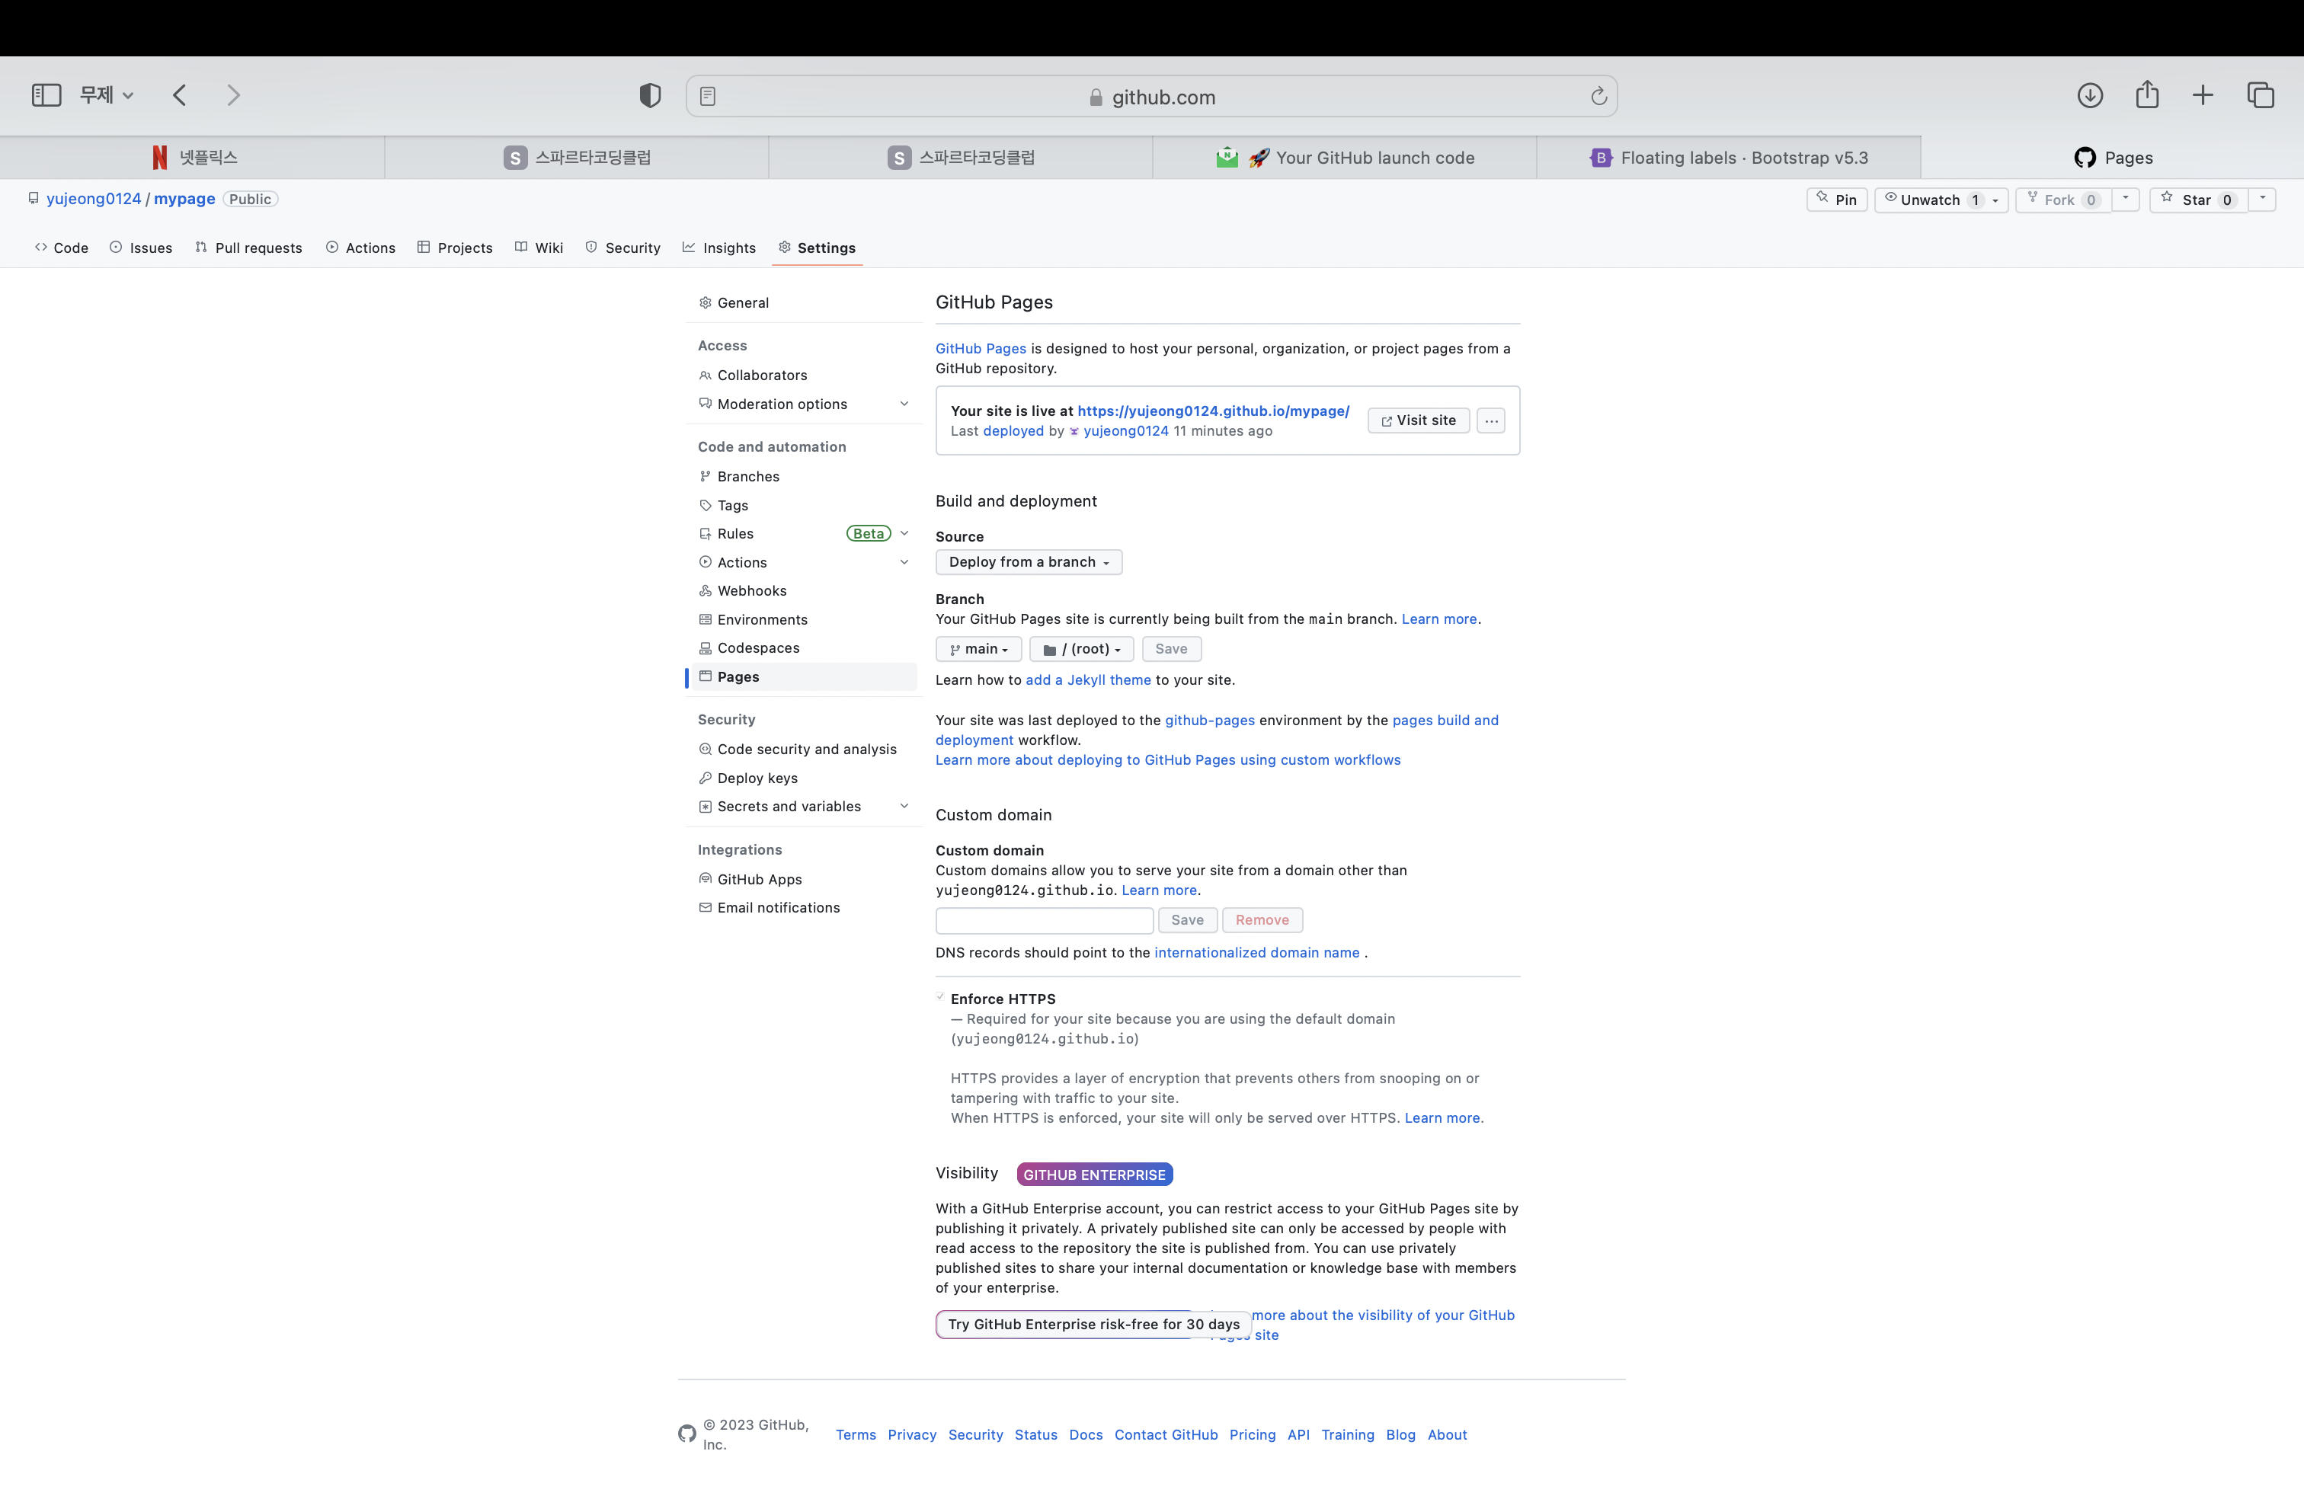The height and width of the screenshot is (1496, 2304).
Task: Switch to the Your GitHub launch code tab
Action: (x=1345, y=158)
